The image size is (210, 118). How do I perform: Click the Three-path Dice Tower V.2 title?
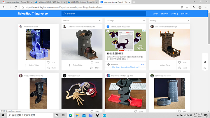click(x=33, y=76)
